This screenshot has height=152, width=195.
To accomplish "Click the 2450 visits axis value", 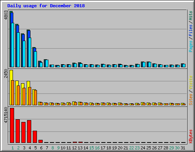I will point(6,73).
